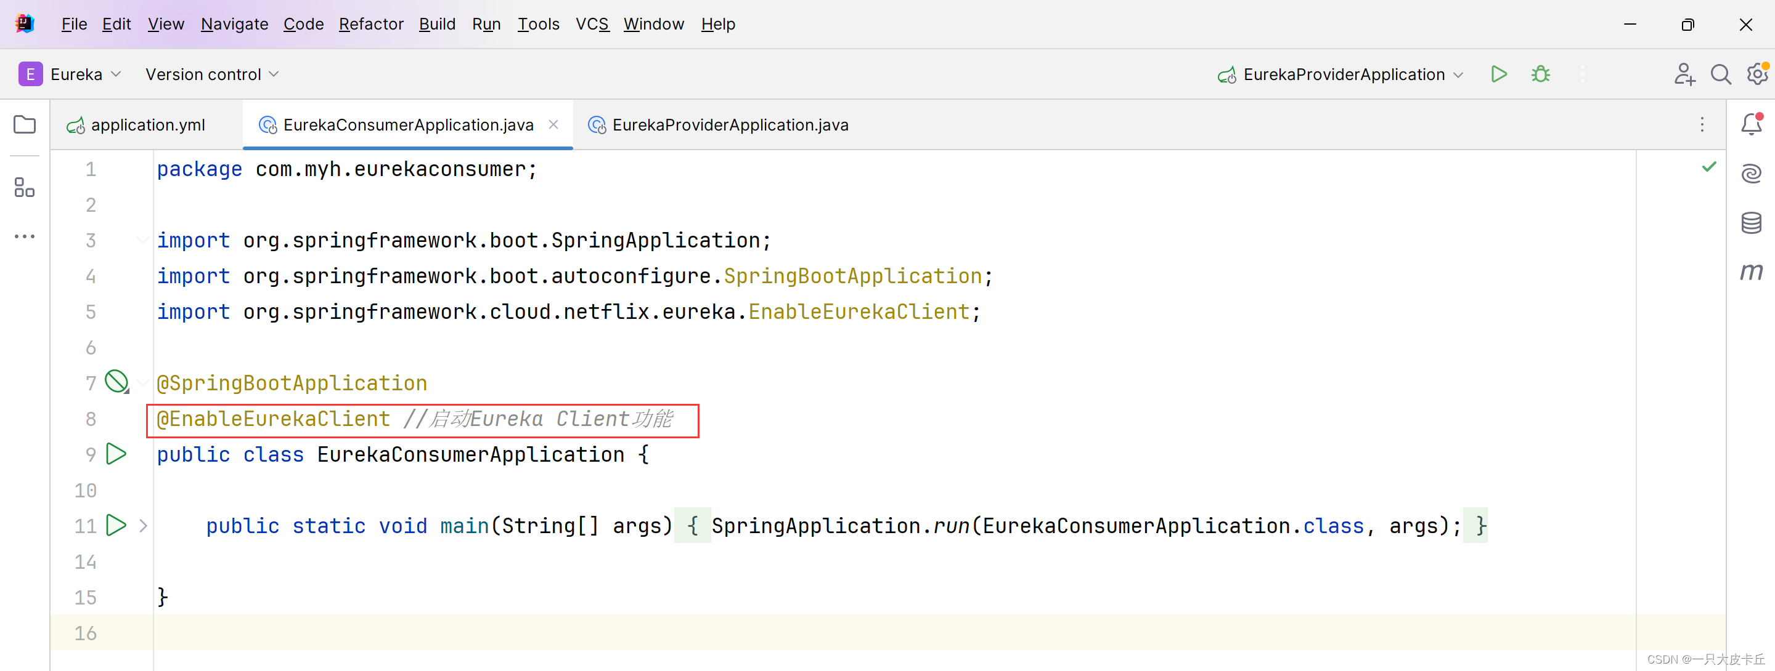Click the SpringBootApplication import on line 4
1775x671 pixels.
(853, 276)
